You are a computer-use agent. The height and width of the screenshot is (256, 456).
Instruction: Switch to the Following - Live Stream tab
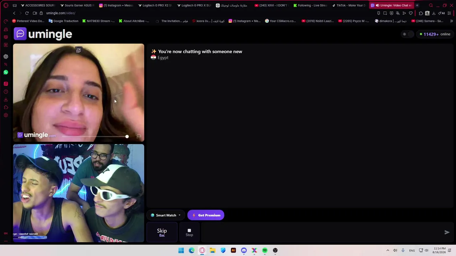tap(310, 5)
